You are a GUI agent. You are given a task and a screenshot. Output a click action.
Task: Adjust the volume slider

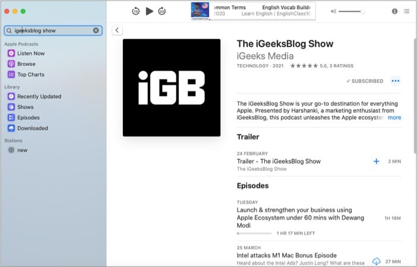[x=352, y=11]
